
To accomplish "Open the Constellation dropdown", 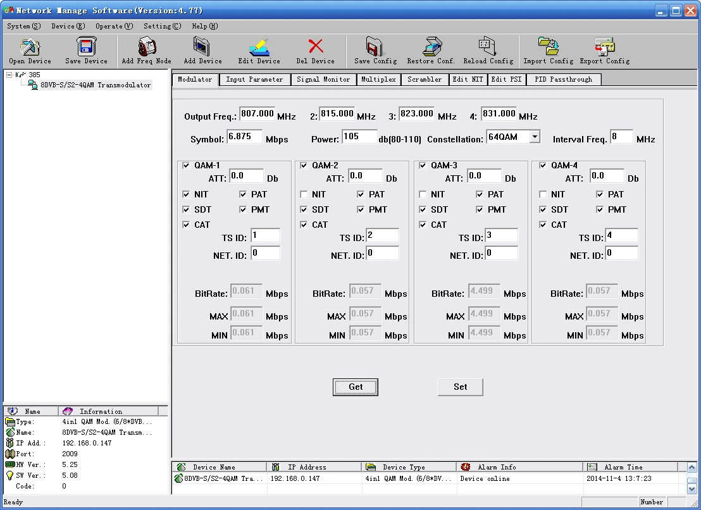I will [535, 137].
